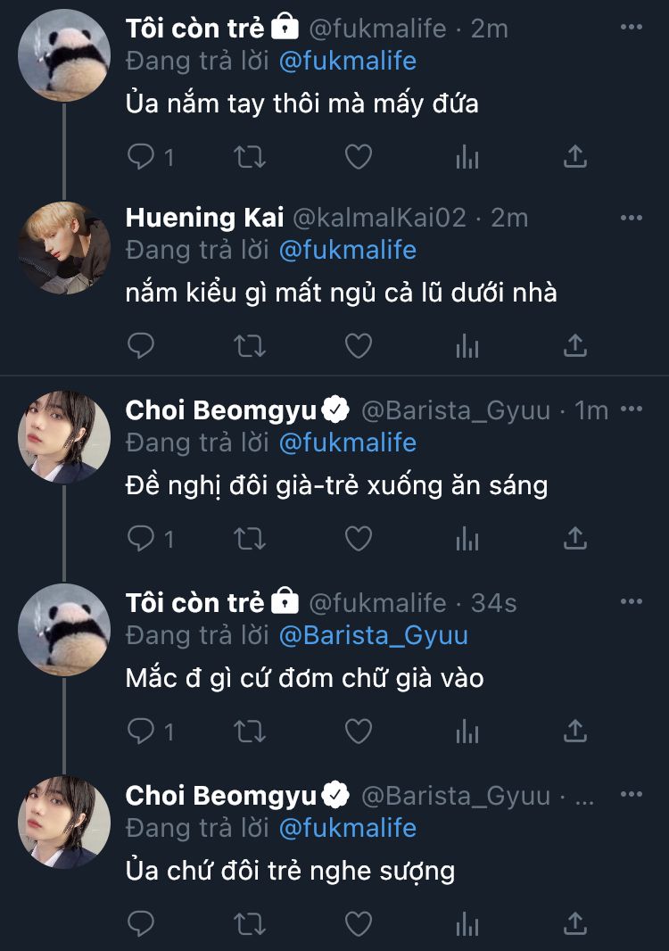
Task: Open Huening Kai's profile picture
Action: point(64,248)
